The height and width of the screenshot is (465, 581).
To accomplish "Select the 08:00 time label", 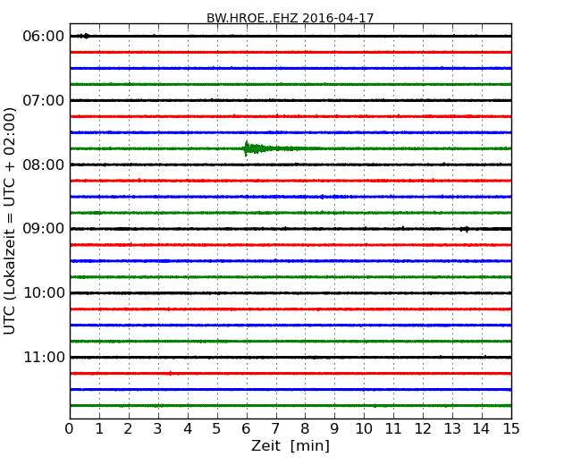I will pyautogui.click(x=44, y=165).
